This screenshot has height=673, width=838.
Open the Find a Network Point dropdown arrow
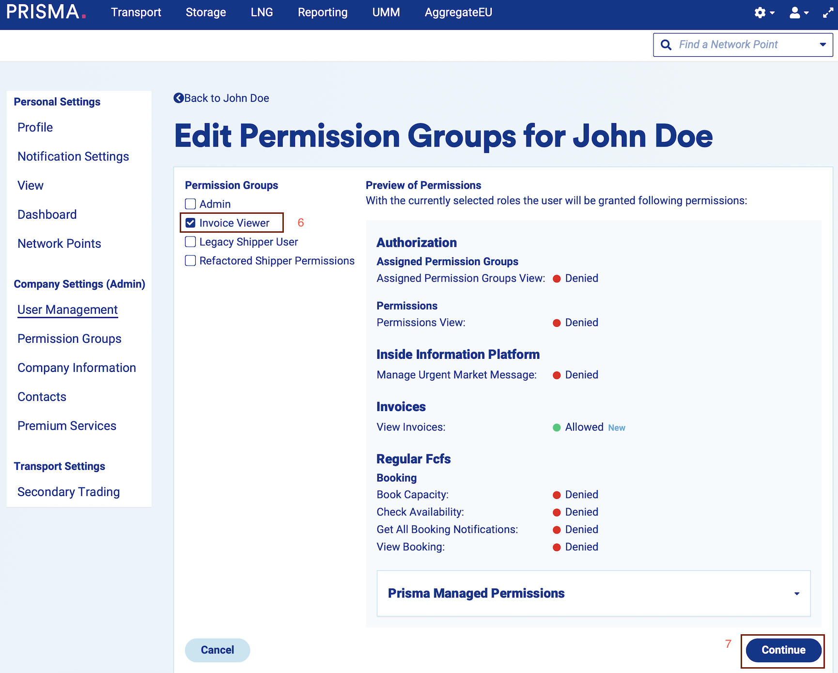(822, 45)
